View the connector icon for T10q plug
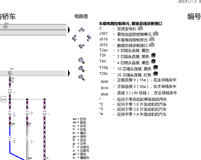Image resolution: width=201 pixels, height=160 pixels. tap(155, 68)
